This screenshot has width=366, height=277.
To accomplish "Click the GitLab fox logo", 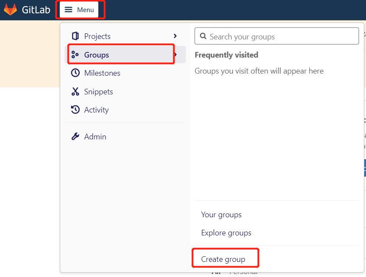I will [10, 10].
